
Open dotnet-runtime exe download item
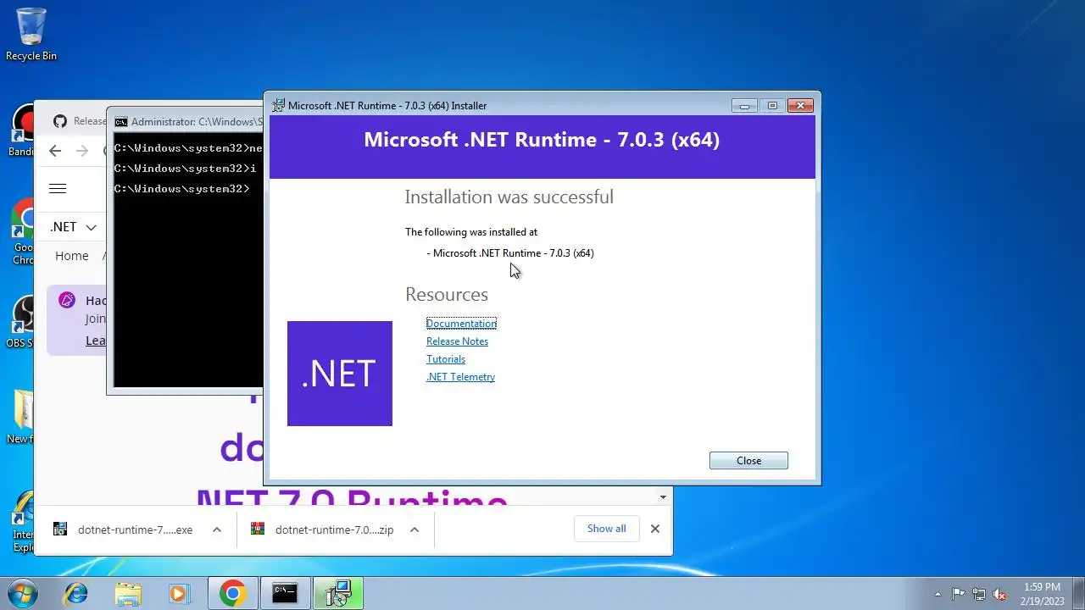135,530
